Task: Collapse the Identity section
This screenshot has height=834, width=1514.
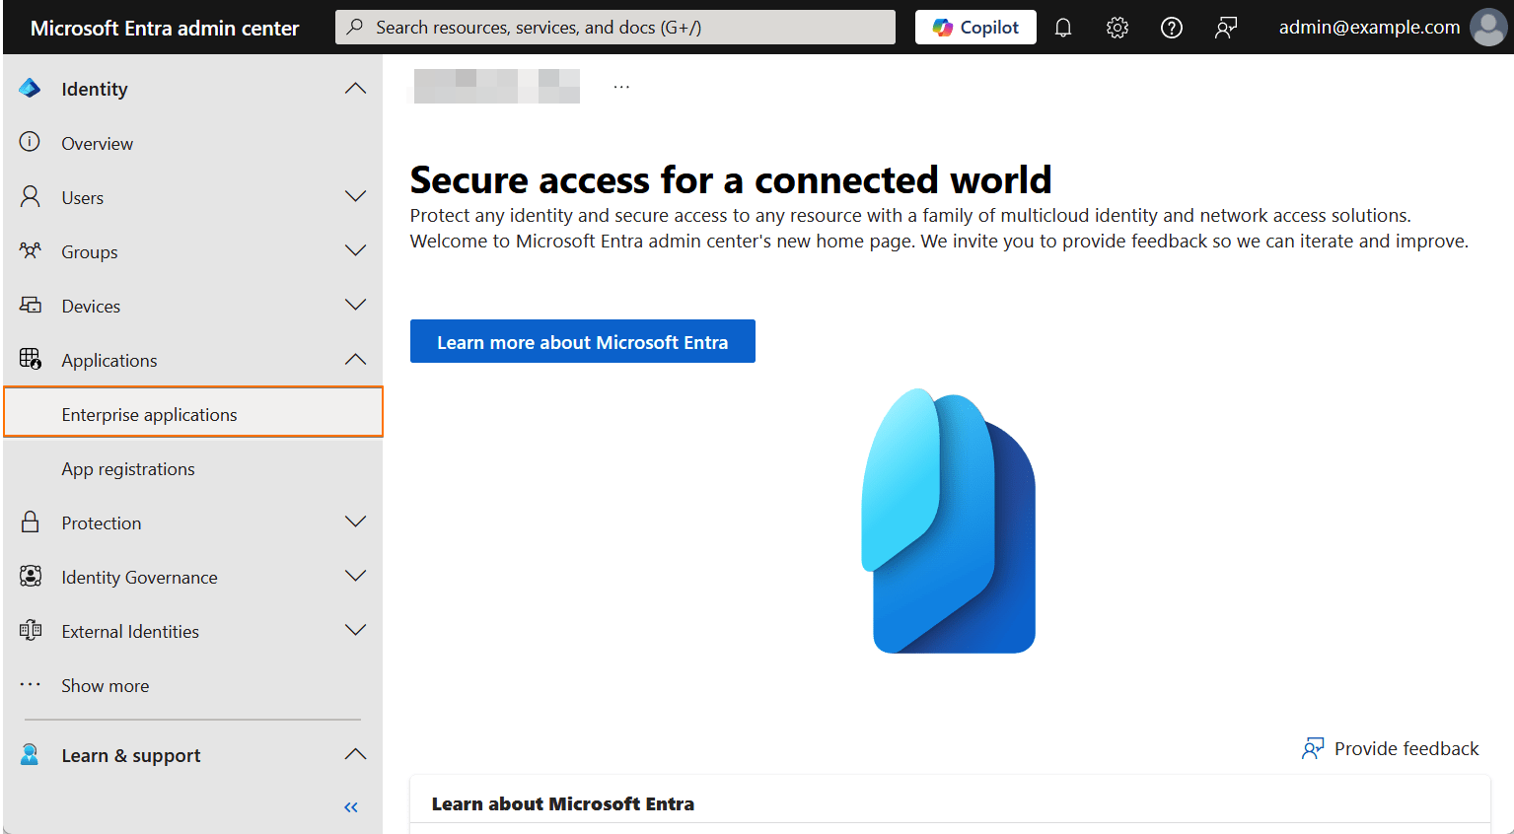Action: coord(354,88)
